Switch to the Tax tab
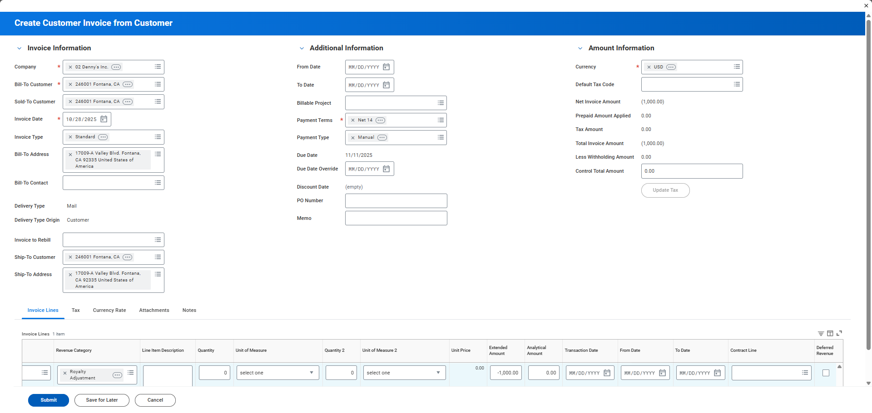The height and width of the screenshot is (413, 872). coord(75,311)
